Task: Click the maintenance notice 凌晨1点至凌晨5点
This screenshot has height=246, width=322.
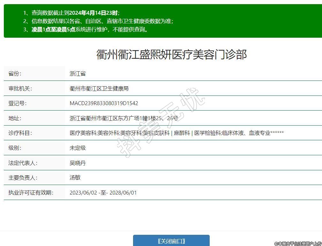Action: [x=53, y=30]
